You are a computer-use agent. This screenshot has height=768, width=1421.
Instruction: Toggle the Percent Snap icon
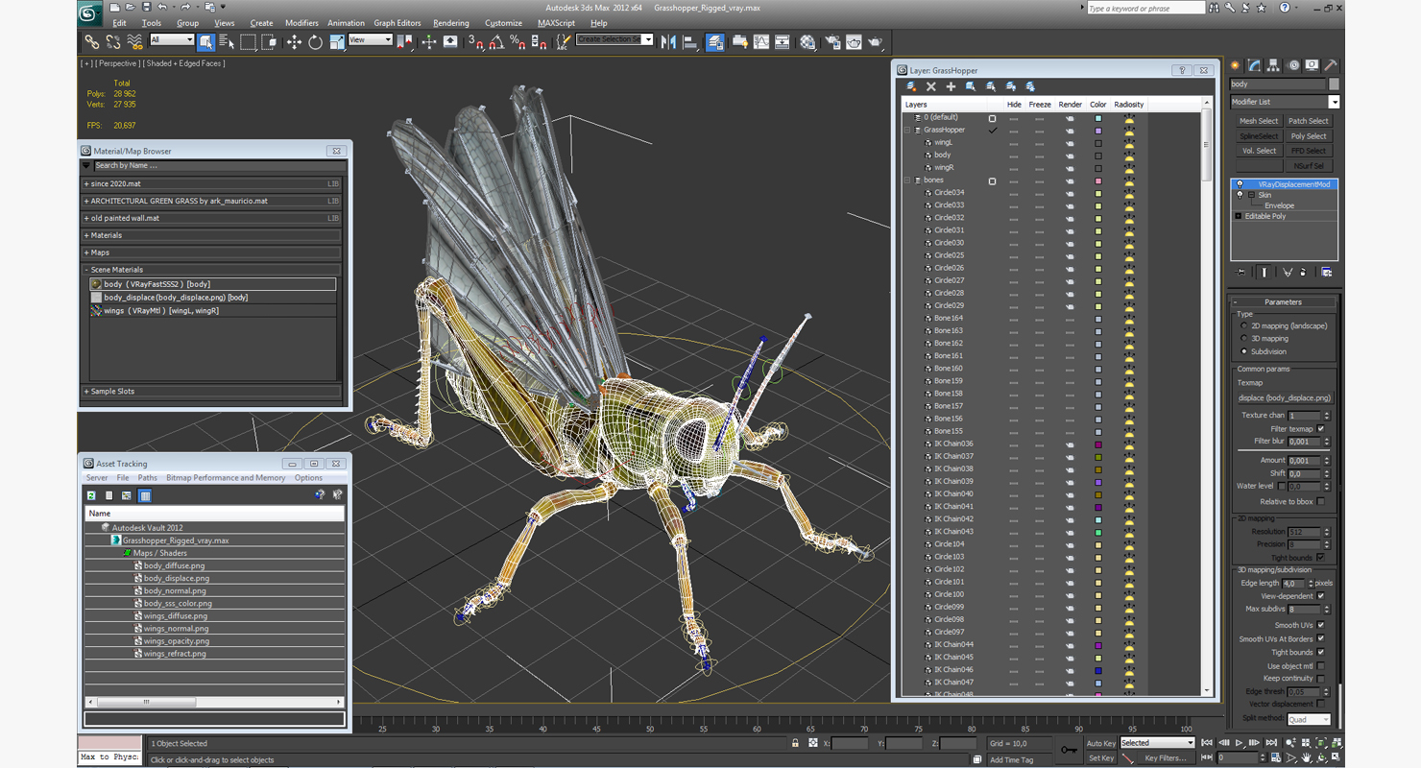518,41
